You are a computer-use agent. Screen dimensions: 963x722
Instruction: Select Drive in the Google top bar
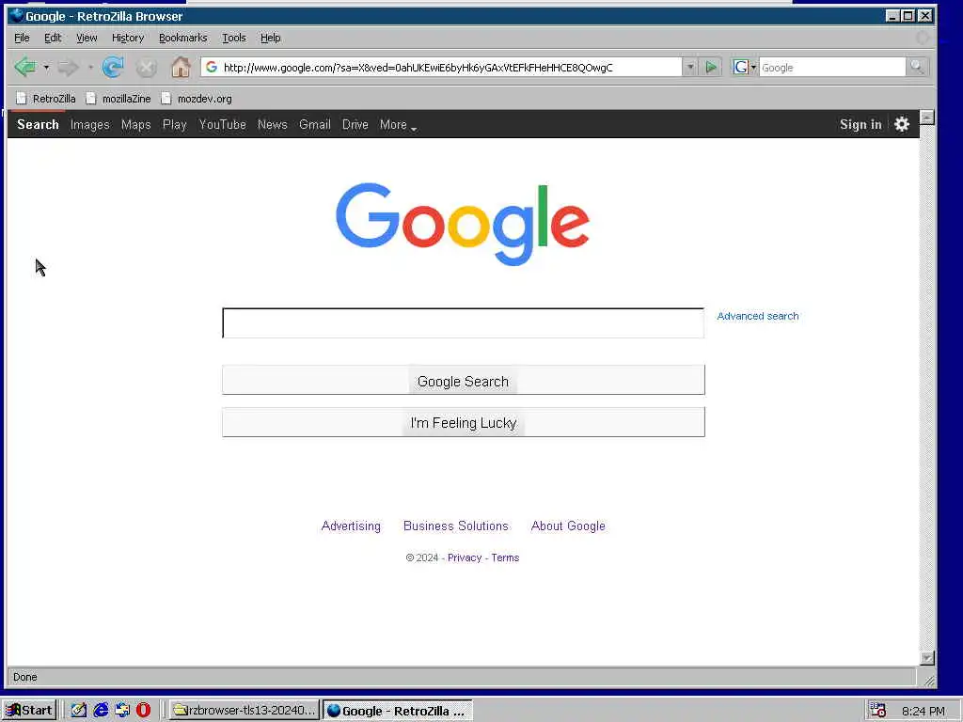click(355, 124)
